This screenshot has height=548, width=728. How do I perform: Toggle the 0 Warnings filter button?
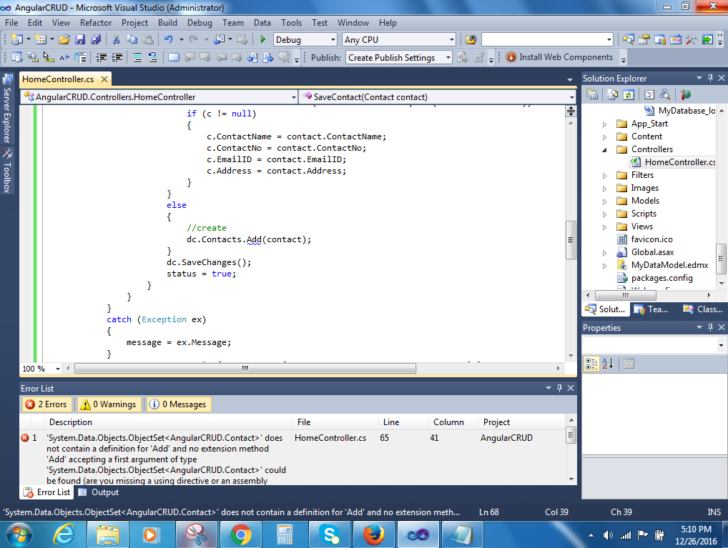click(x=109, y=404)
